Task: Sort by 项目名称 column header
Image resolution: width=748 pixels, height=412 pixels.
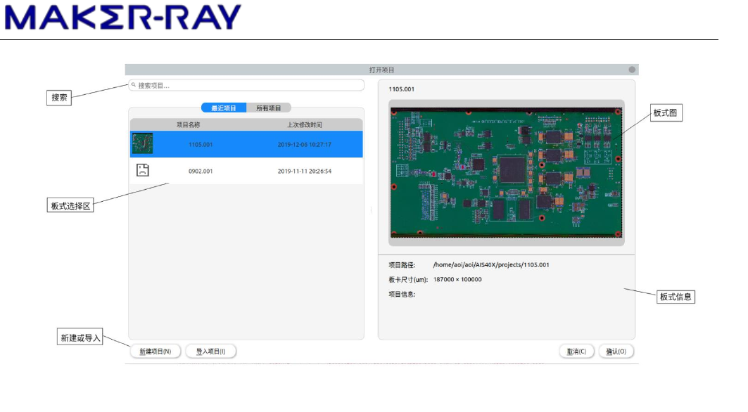Action: coord(188,125)
